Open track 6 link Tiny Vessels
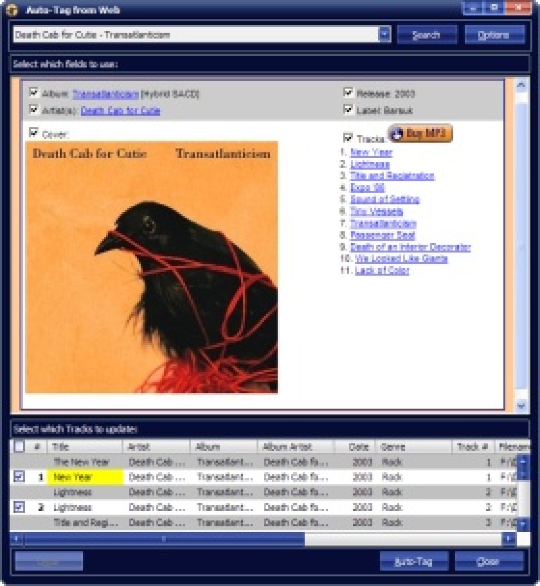Screen dimensions: 540x586 click(x=377, y=211)
